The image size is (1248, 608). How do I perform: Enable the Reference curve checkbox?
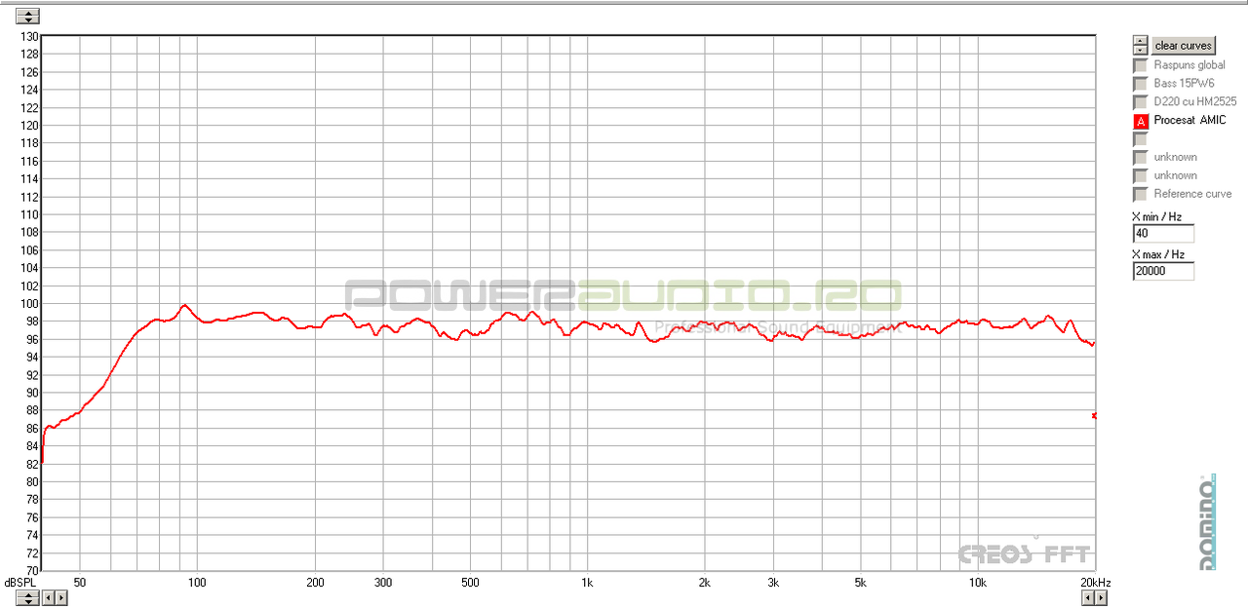point(1140,194)
